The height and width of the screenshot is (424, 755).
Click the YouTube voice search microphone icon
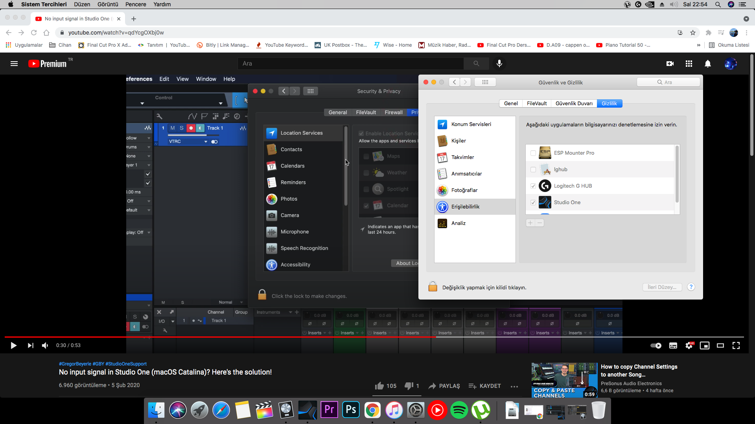click(x=499, y=64)
